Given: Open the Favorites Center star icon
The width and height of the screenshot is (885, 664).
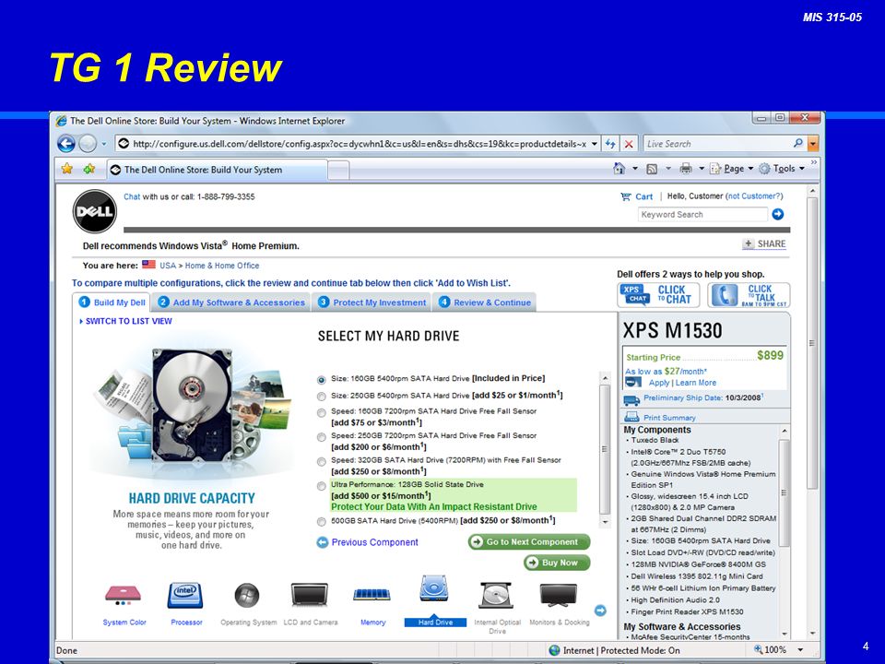Looking at the screenshot, I should tap(67, 168).
